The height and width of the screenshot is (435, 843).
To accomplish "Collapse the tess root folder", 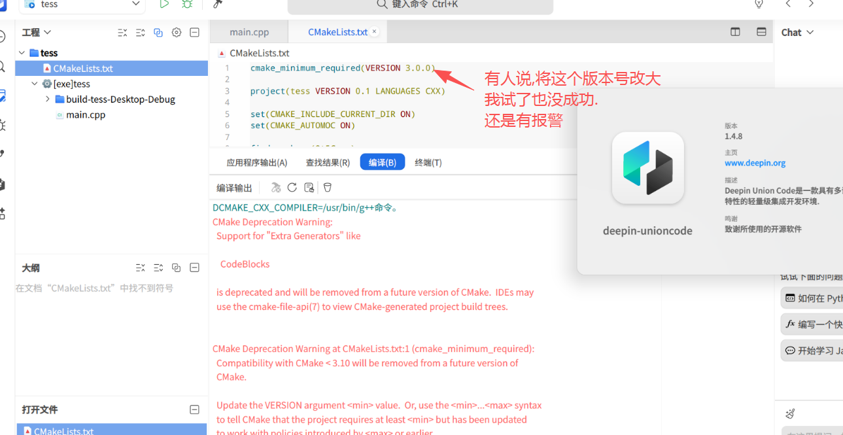I will pyautogui.click(x=22, y=53).
